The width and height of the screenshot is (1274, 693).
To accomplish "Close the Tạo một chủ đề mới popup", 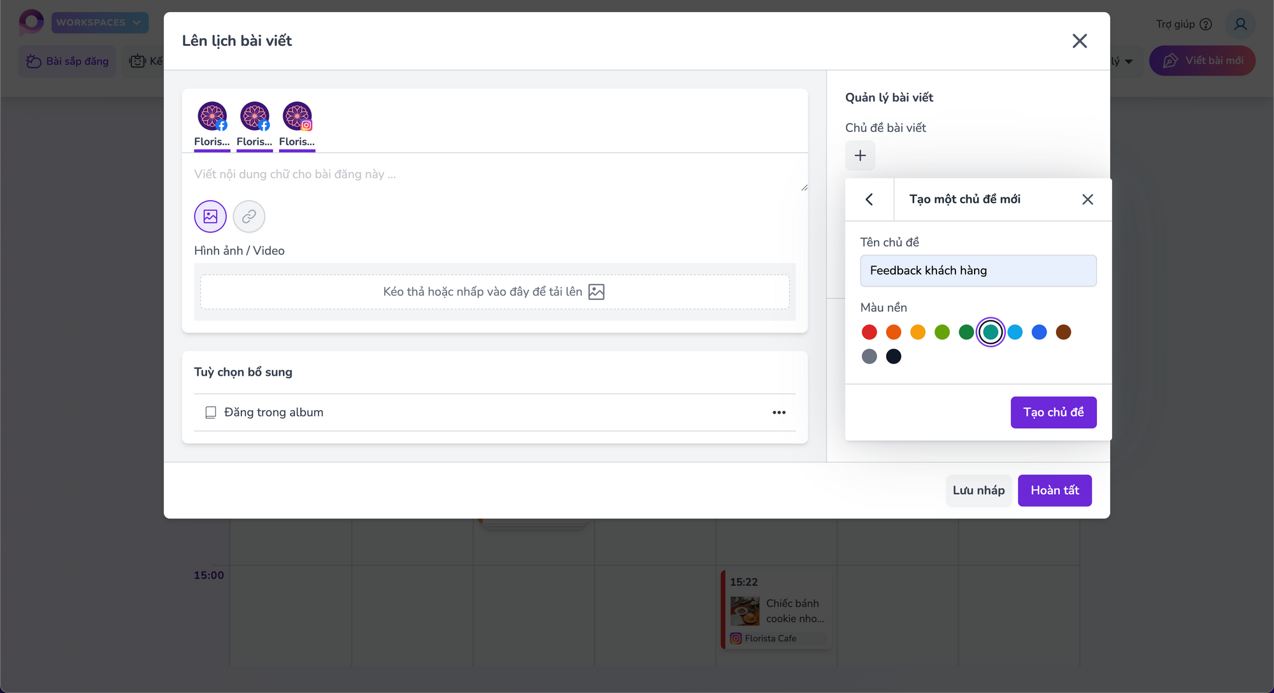I will point(1087,199).
